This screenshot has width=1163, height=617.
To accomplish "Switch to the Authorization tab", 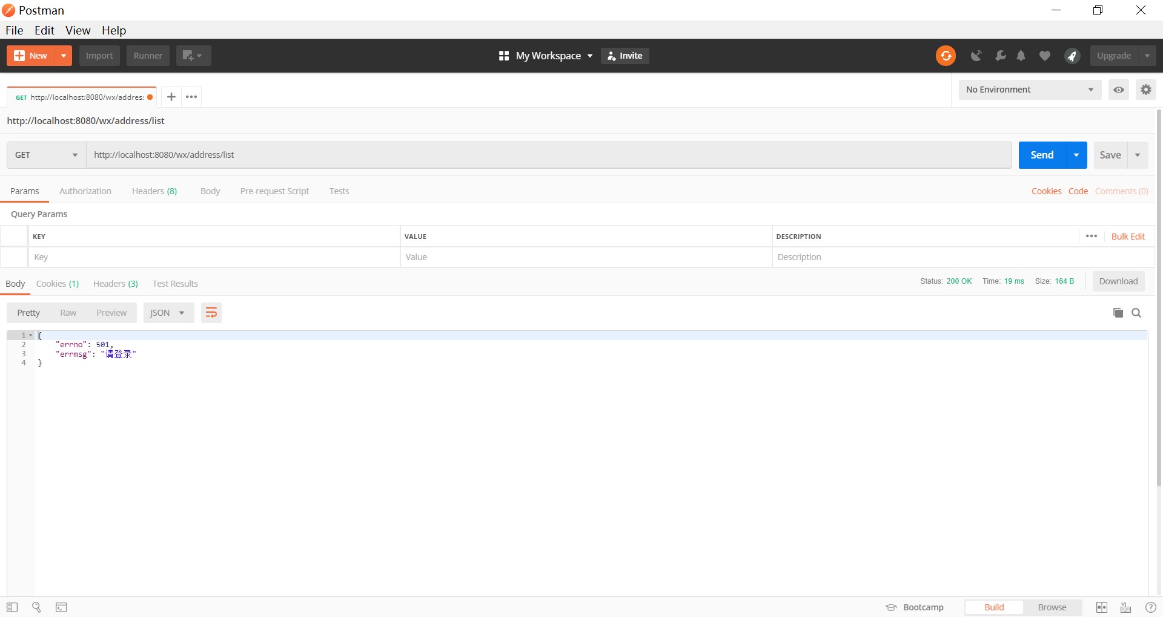I will [x=85, y=191].
